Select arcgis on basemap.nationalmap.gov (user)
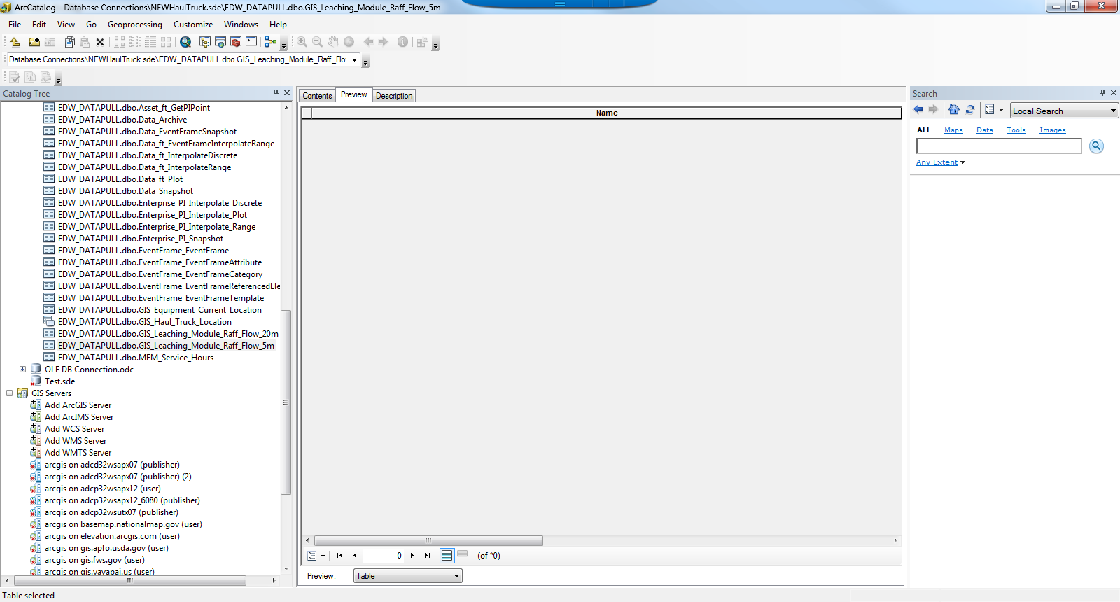This screenshot has width=1120, height=602. 123,524
